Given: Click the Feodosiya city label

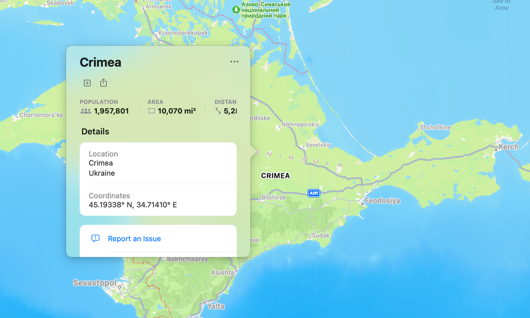Looking at the screenshot, I should click(x=382, y=201).
